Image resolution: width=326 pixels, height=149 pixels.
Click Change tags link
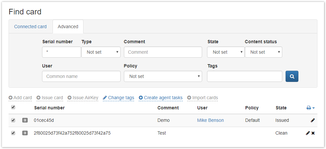click(x=118, y=98)
